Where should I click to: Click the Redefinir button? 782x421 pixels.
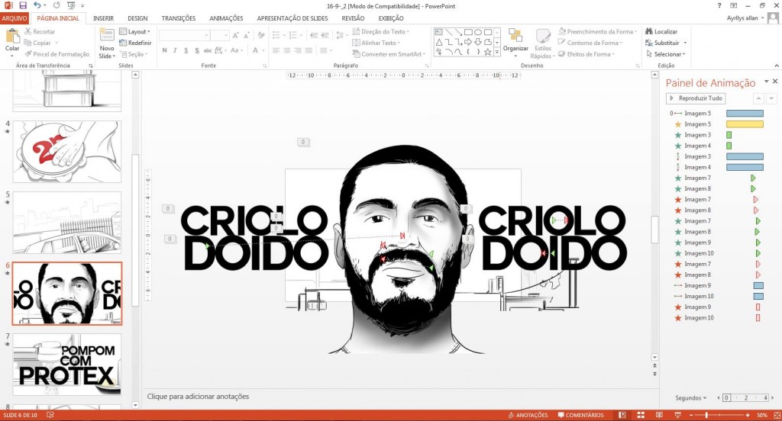135,43
